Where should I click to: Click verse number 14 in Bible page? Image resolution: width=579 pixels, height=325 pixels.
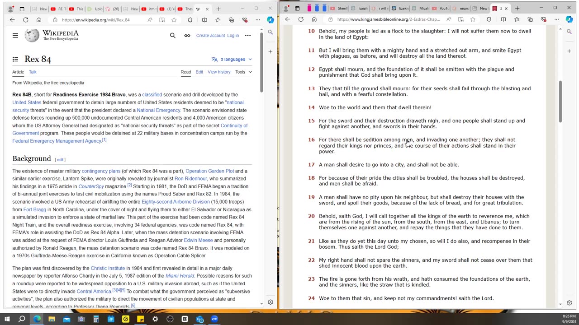tap(311, 107)
